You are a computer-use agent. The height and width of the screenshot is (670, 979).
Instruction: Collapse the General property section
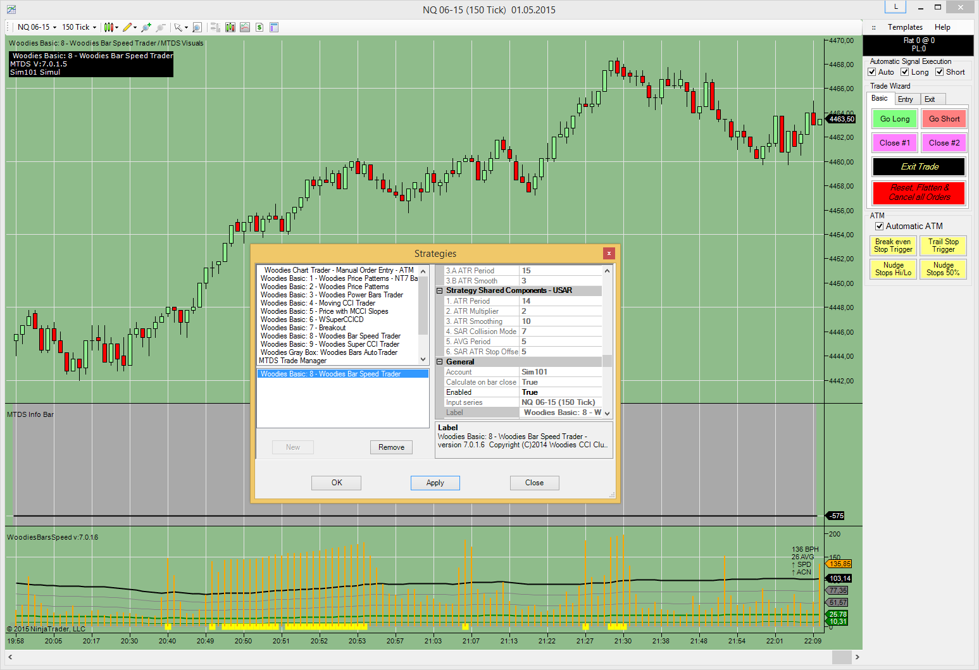click(x=440, y=362)
